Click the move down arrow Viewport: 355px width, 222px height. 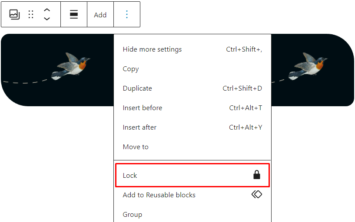pyautogui.click(x=47, y=19)
